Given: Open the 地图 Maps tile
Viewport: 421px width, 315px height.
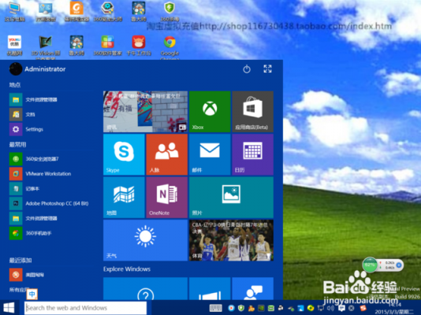Looking at the screenshot, I should pos(124,198).
